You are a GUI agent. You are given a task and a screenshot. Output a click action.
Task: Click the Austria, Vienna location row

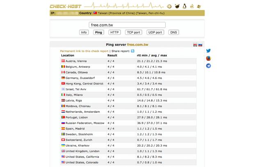click(76, 61)
